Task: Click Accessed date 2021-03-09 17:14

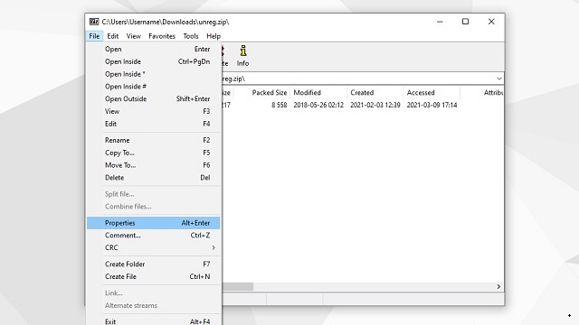Action: 432,105
